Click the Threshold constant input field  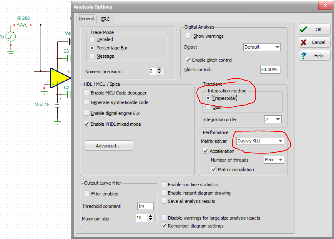click(x=145, y=206)
